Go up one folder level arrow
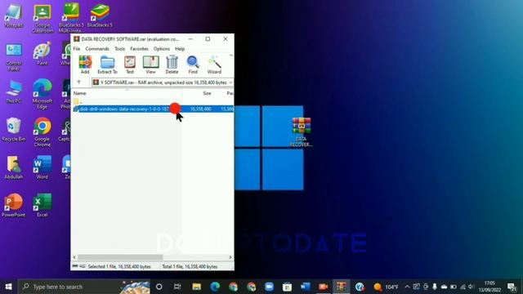 tap(79, 82)
